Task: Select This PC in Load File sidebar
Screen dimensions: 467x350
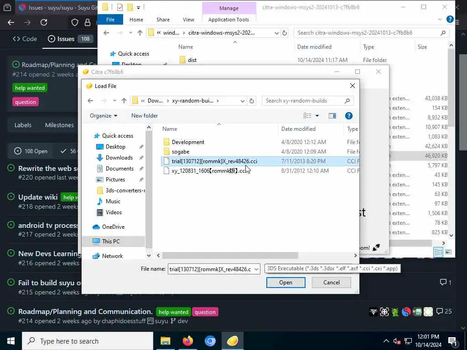Action: tap(111, 242)
